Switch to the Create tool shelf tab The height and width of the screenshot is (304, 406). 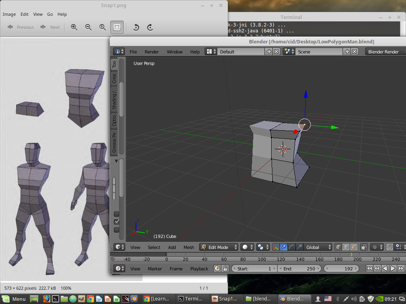coord(114,79)
